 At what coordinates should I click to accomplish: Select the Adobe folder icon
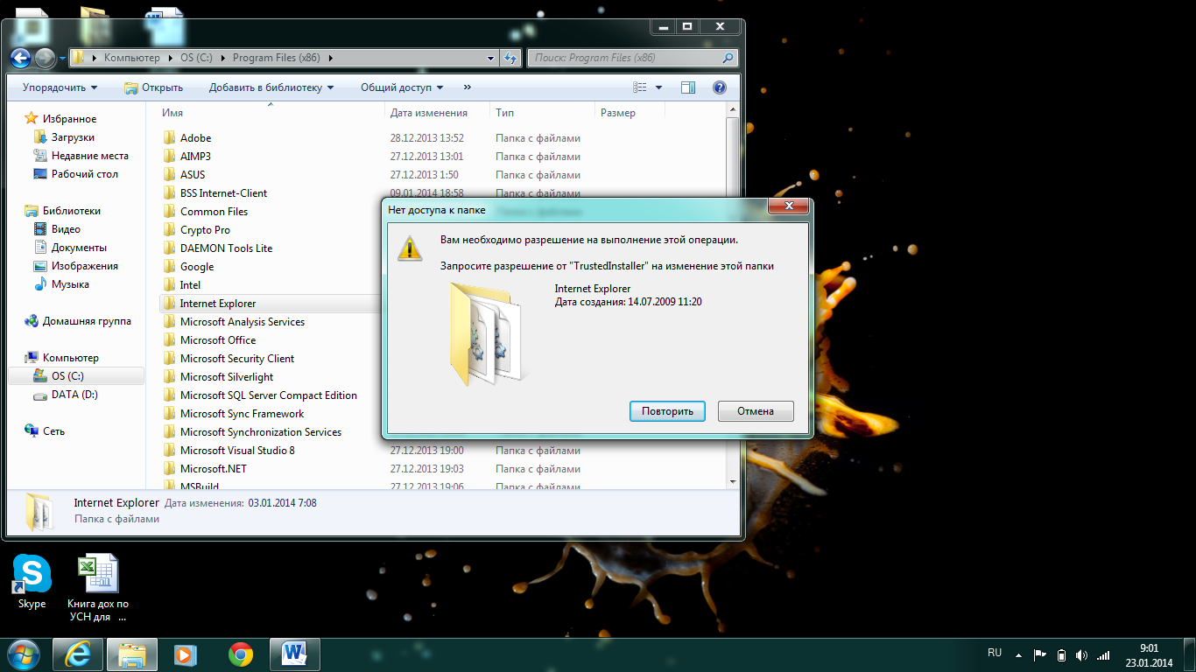[x=170, y=138]
